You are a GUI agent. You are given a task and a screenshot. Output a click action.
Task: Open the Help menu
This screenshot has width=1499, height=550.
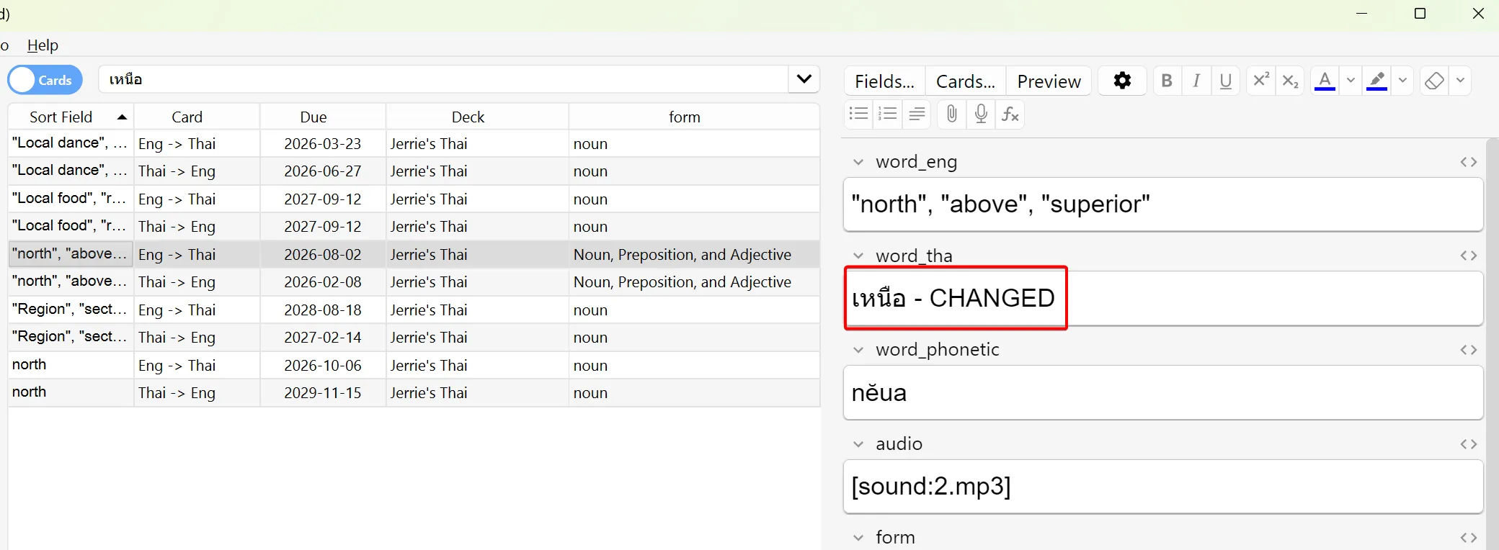[43, 45]
